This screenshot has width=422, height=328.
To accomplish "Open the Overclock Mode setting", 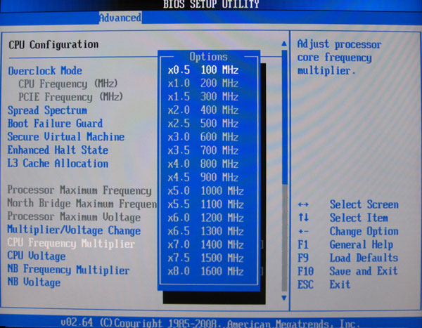I will click(x=45, y=71).
